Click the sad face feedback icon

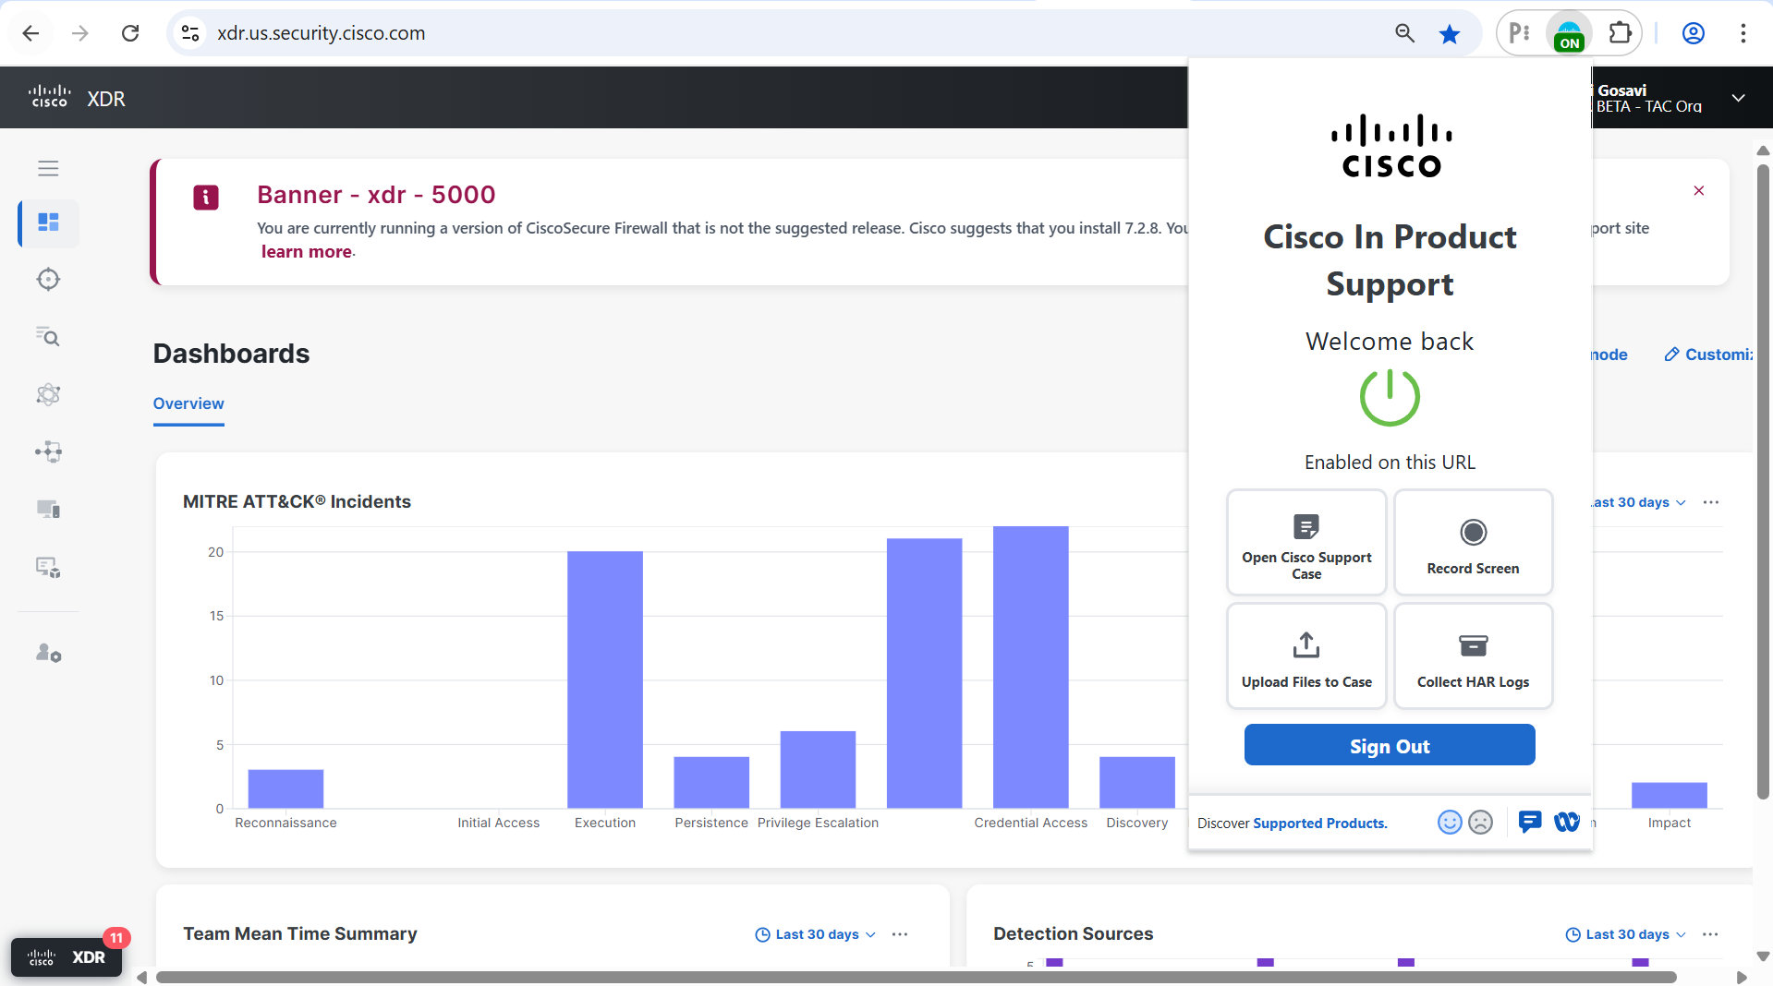tap(1480, 822)
